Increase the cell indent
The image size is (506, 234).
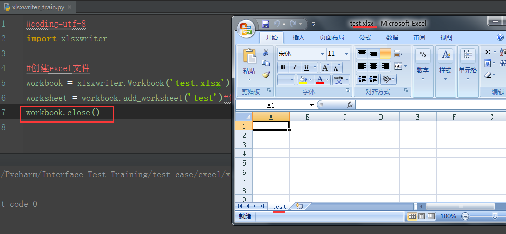pyautogui.click(x=374, y=79)
